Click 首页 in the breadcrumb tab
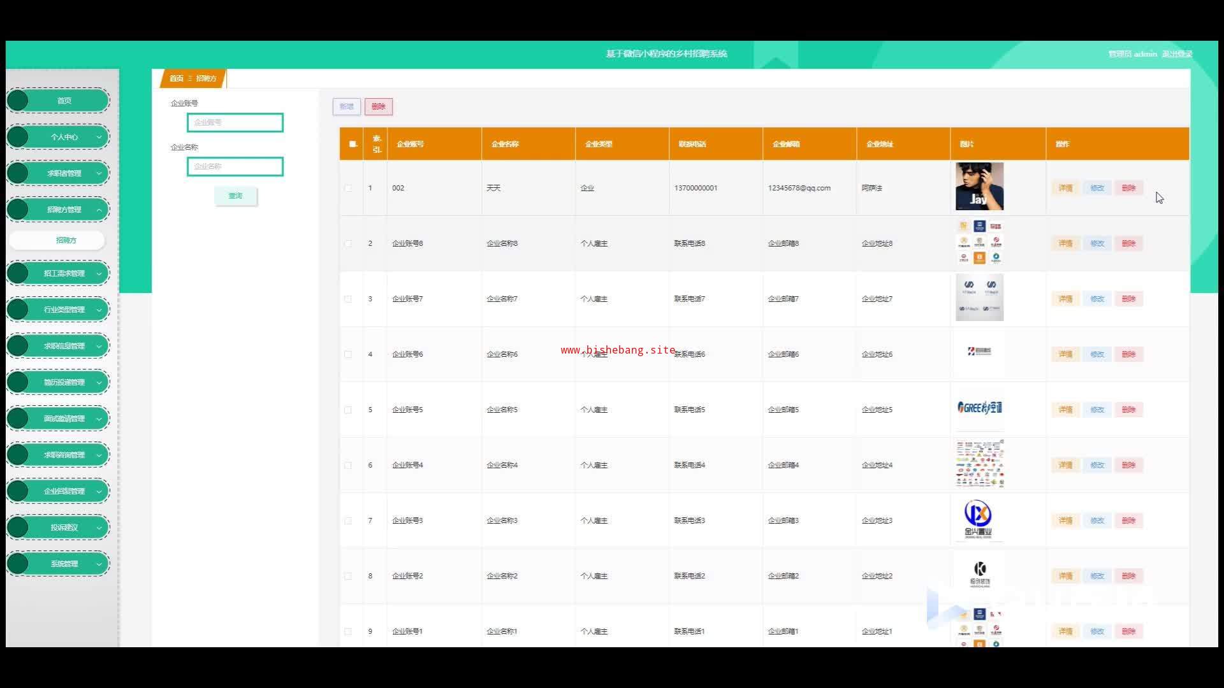1224x688 pixels. 176,78
